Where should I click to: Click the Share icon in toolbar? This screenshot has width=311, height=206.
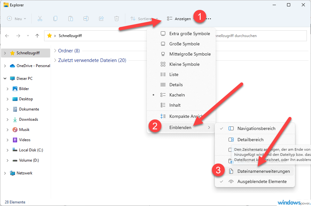pyautogui.click(x=101, y=19)
